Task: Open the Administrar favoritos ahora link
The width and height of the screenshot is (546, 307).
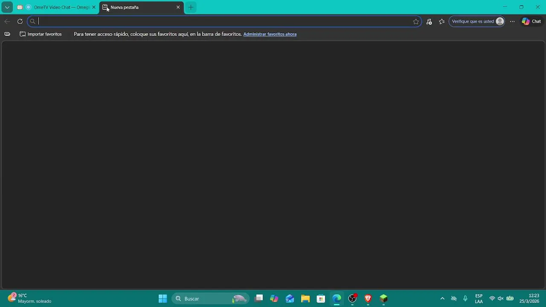Action: 270,34
